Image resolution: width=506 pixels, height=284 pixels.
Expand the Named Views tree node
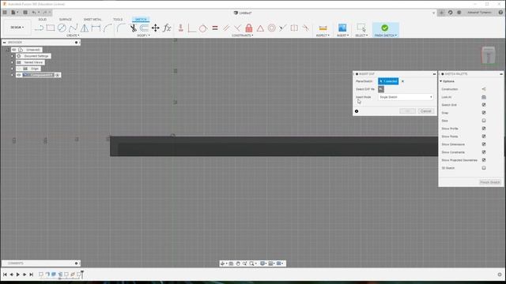coord(13,62)
